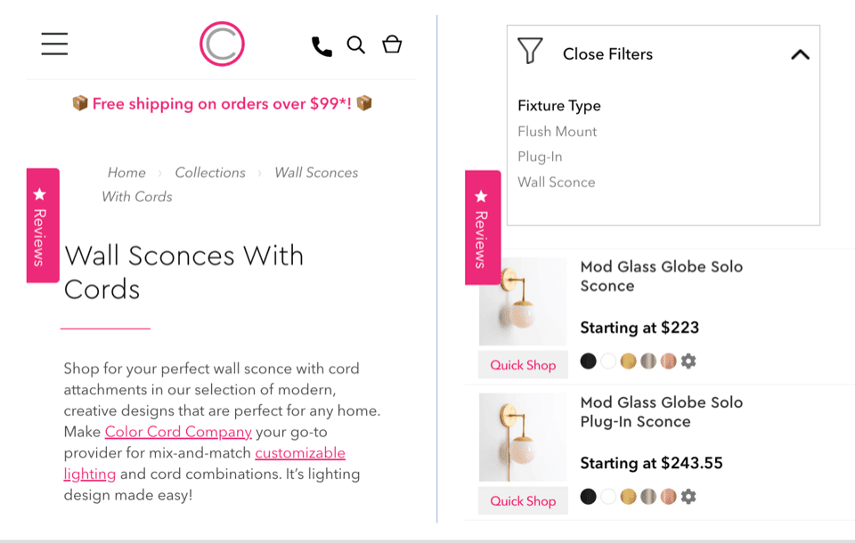Expand the Fixture Type filter section
The width and height of the screenshot is (855, 543).
559,105
